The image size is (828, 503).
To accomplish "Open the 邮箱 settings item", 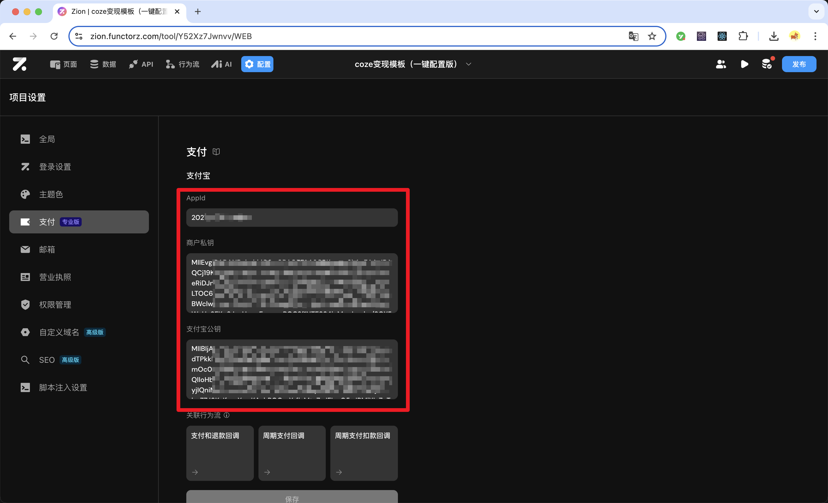I will coord(79,249).
